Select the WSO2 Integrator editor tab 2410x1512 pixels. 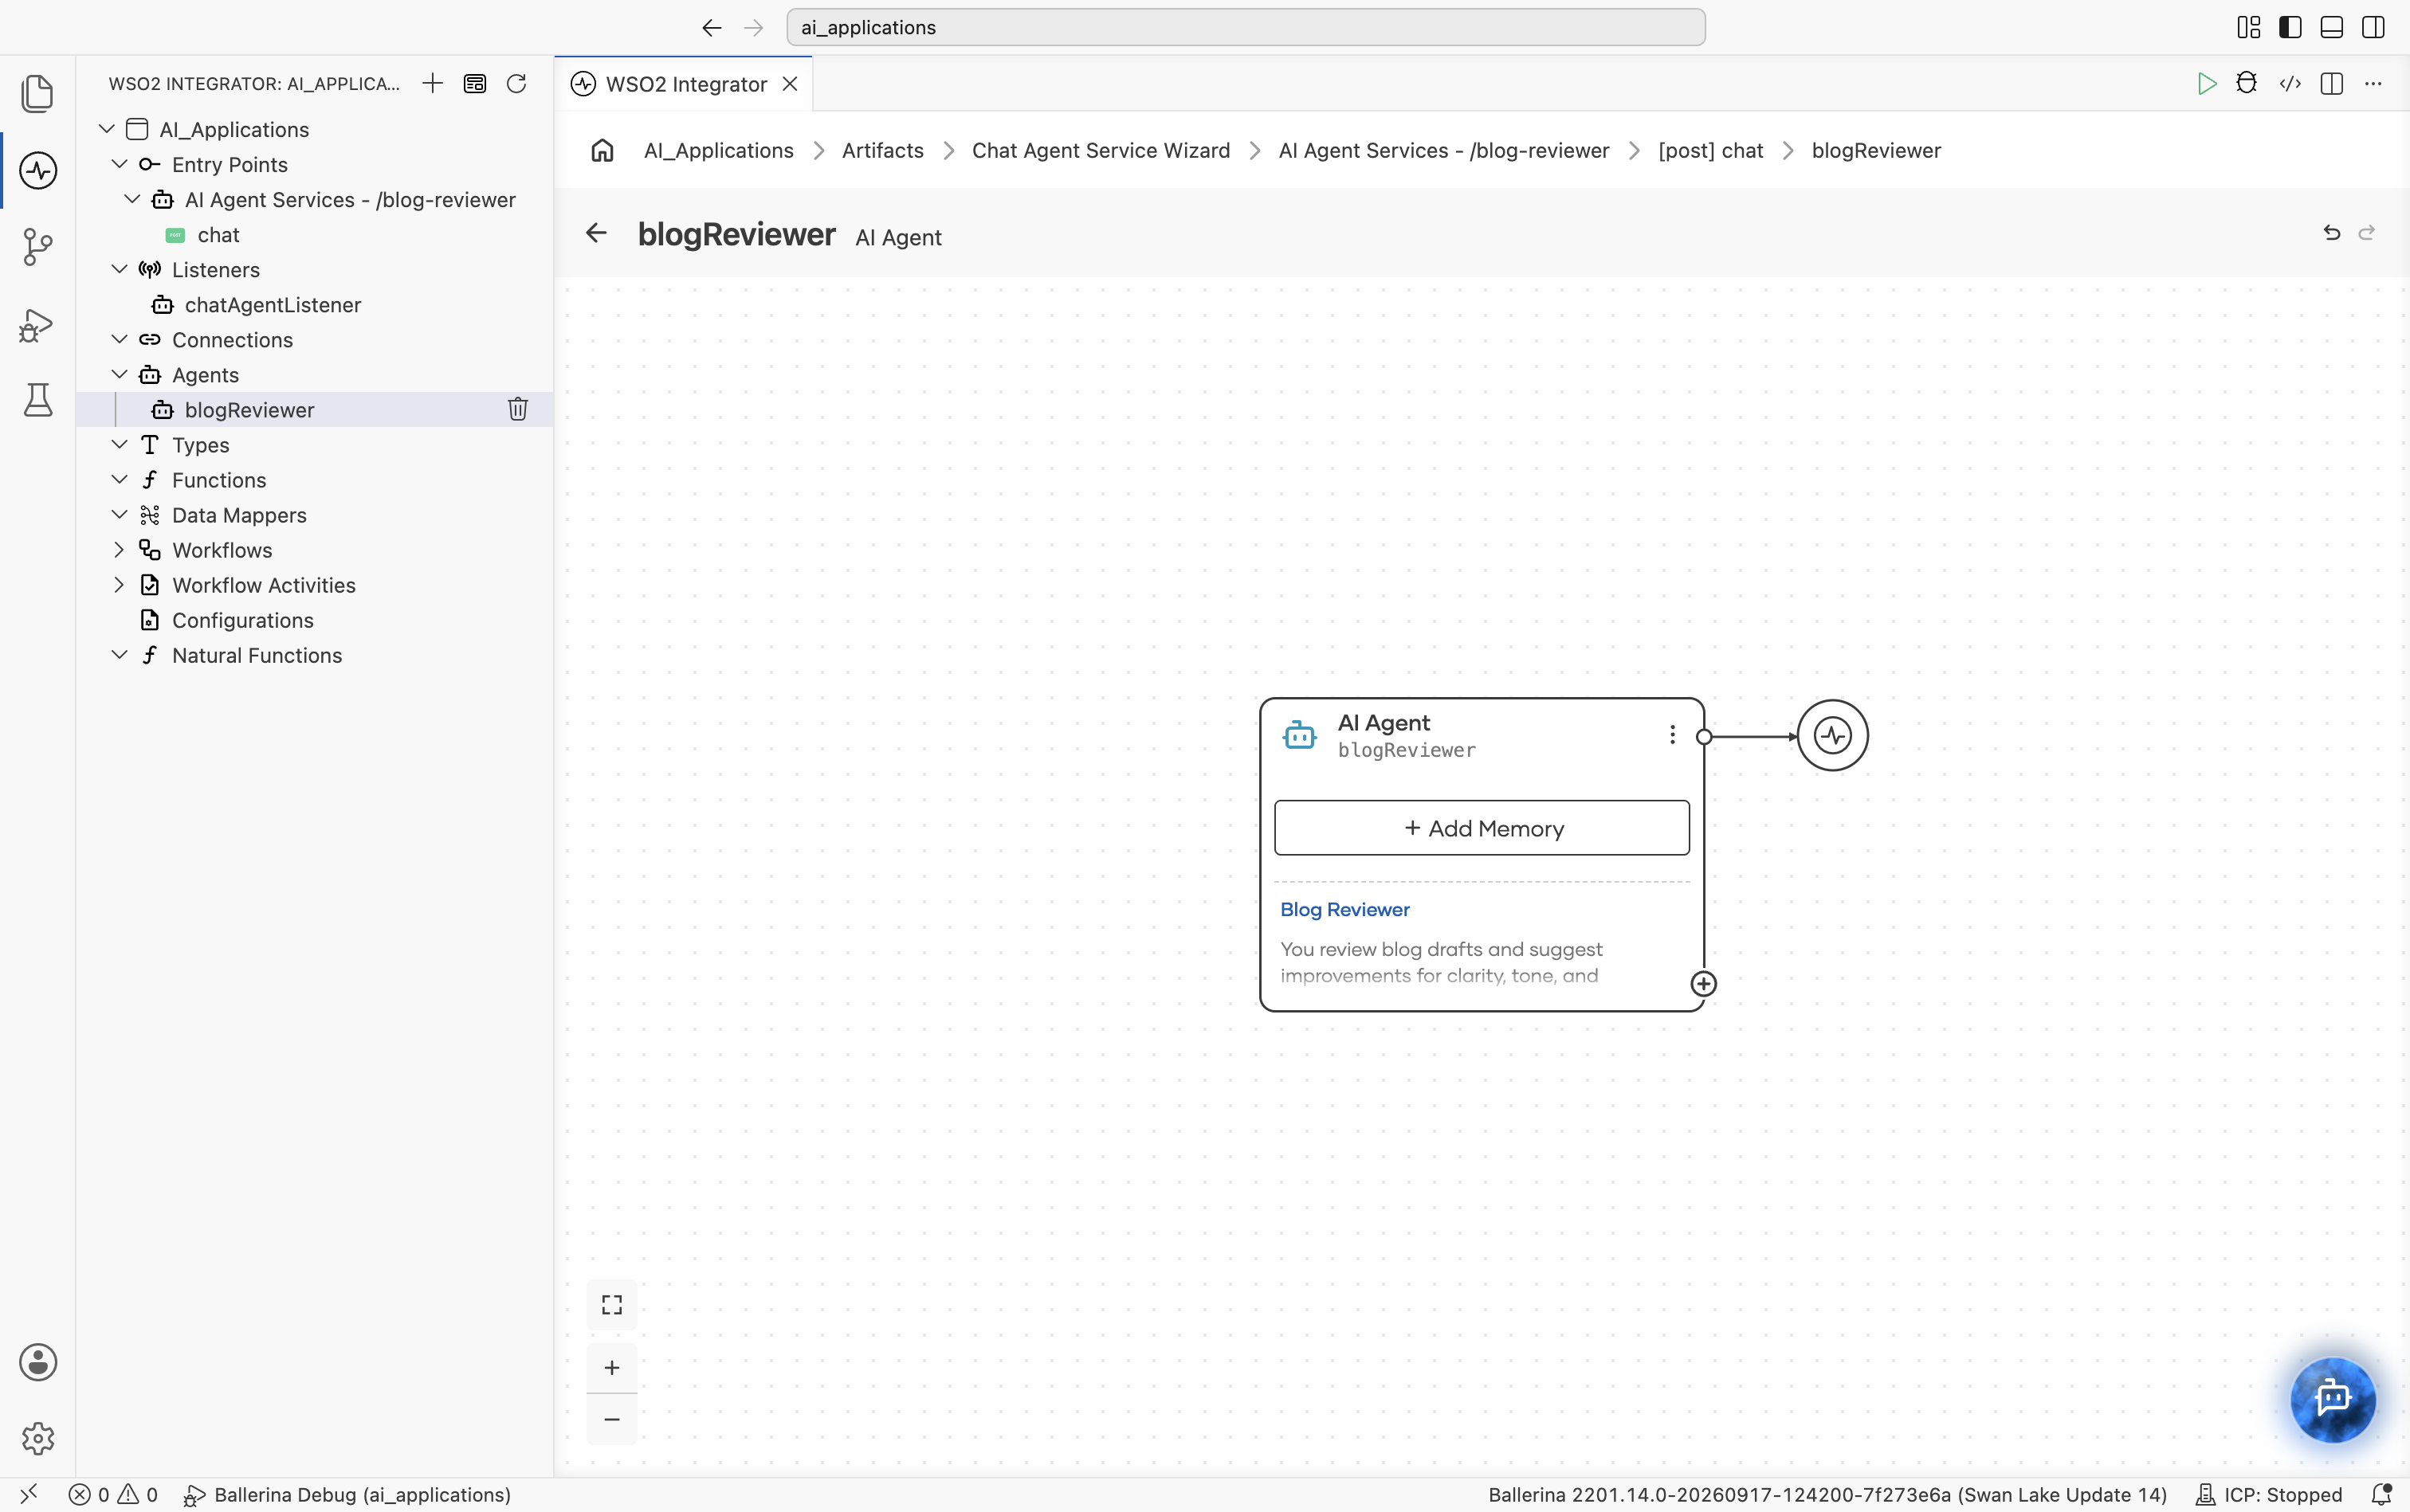point(685,84)
